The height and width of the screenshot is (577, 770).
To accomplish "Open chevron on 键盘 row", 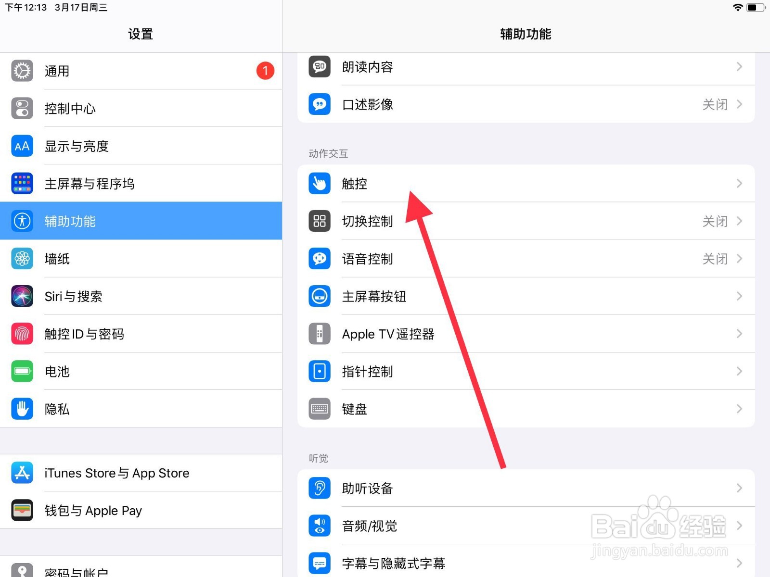I will (x=740, y=408).
